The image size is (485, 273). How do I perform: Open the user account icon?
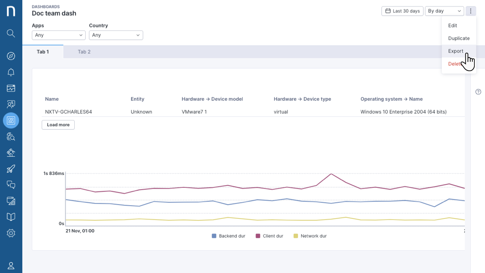click(x=11, y=265)
